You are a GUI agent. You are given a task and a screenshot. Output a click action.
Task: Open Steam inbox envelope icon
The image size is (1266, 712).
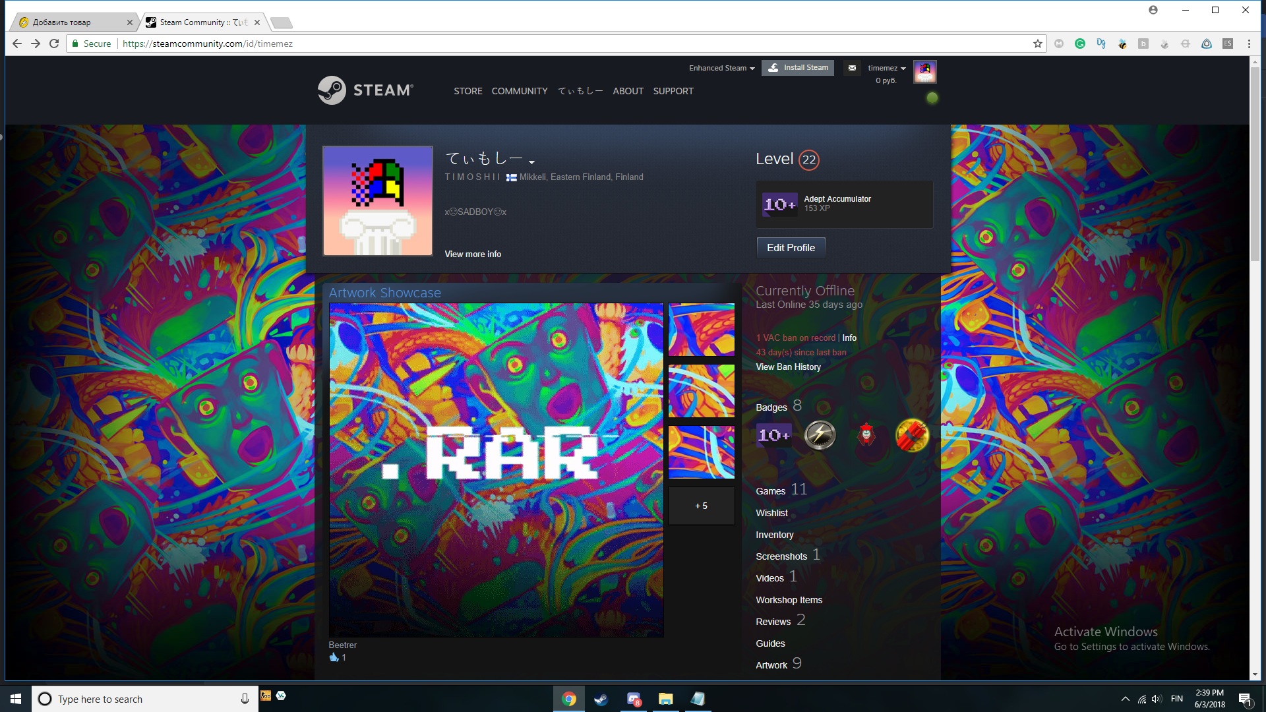[852, 68]
